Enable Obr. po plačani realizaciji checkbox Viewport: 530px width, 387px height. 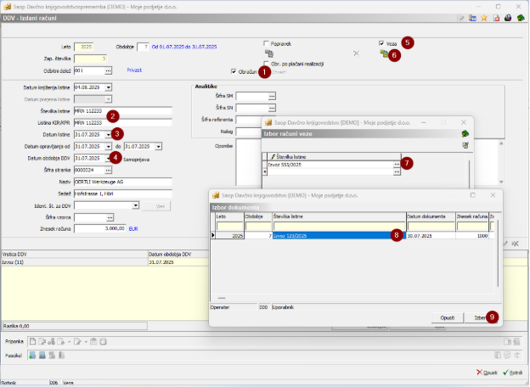pyautogui.click(x=267, y=64)
